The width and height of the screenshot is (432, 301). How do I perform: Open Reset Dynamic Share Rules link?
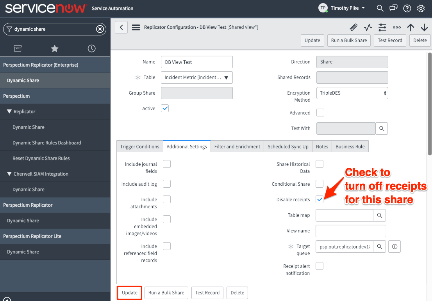pyautogui.click(x=41, y=158)
